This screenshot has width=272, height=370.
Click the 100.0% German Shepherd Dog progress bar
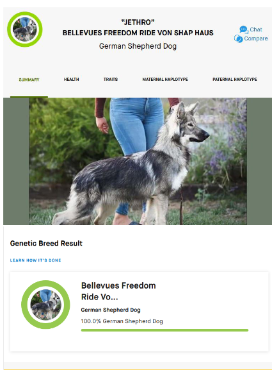[164, 330]
